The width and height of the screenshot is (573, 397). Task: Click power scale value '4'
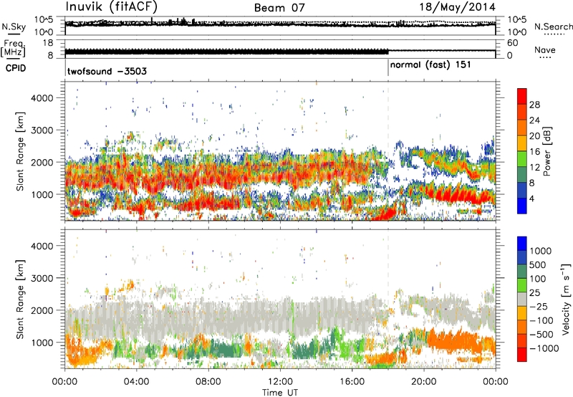(x=531, y=198)
